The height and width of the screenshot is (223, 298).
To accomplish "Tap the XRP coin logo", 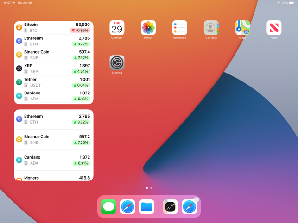I will [19, 68].
